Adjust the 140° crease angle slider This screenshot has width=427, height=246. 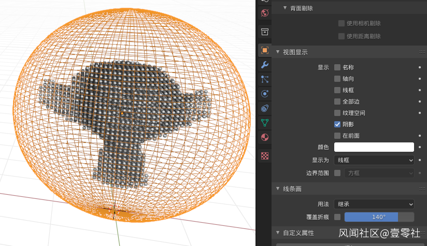[379, 217]
